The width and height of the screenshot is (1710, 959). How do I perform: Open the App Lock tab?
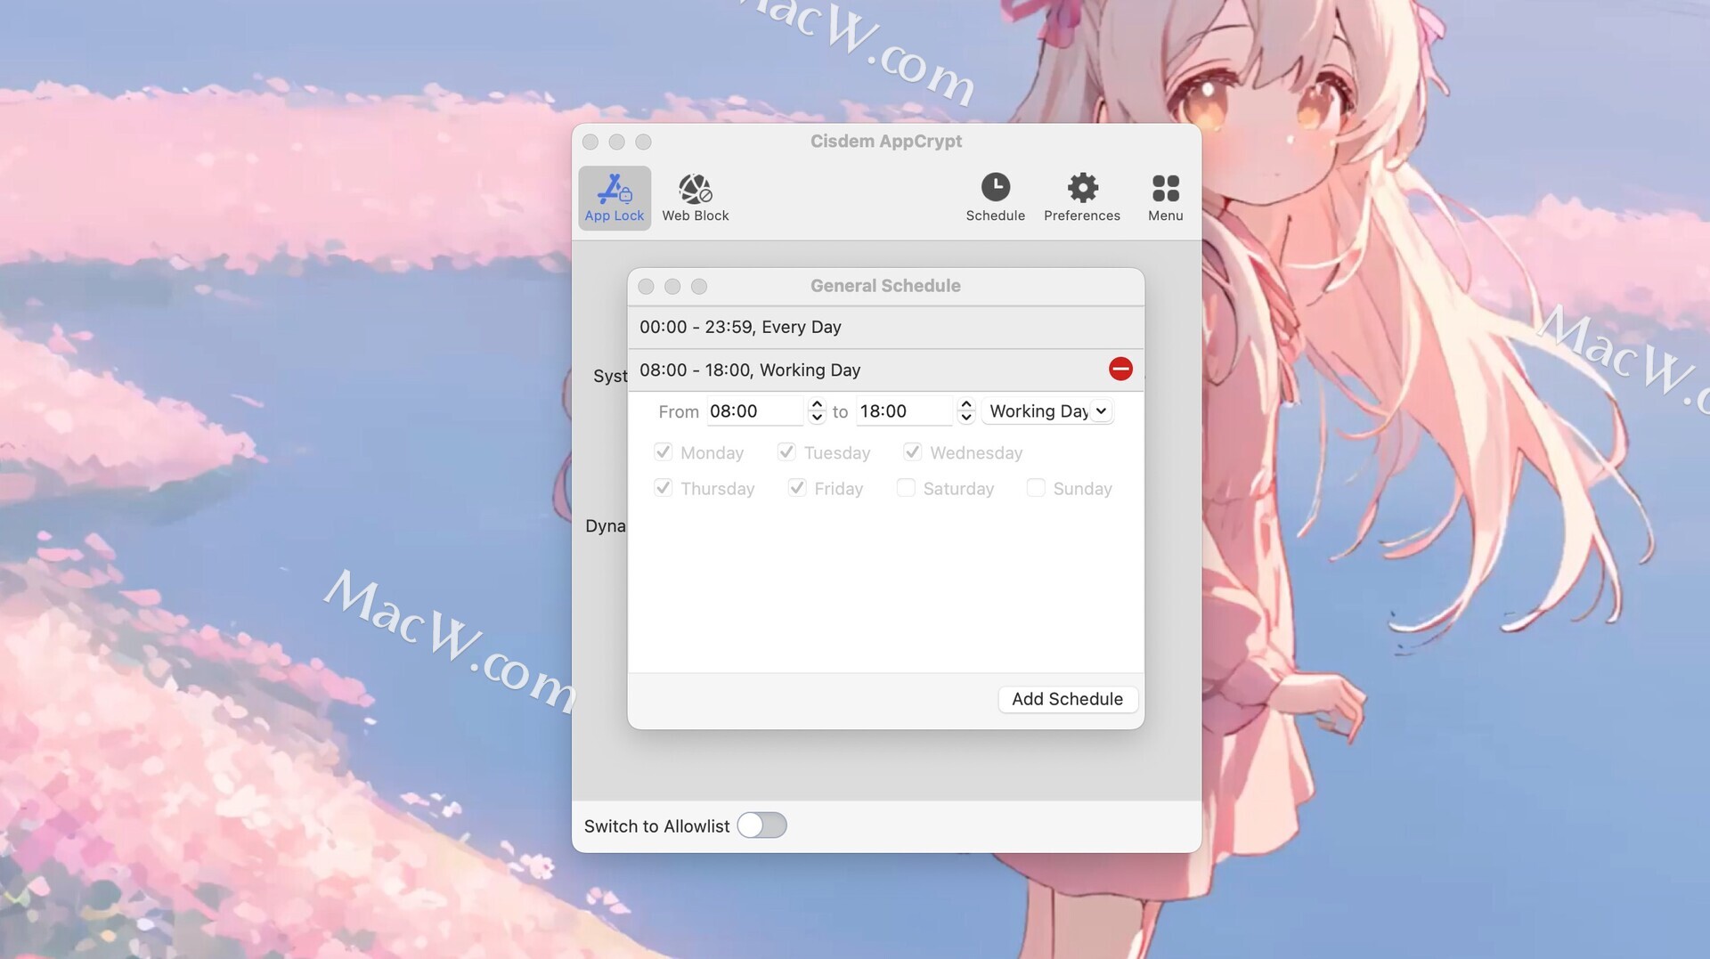pyautogui.click(x=615, y=198)
